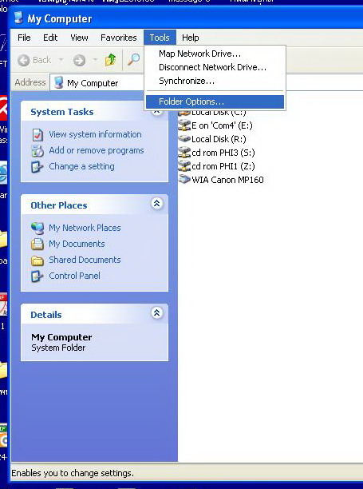Choose Synchronize from Tools menu

tap(215, 81)
